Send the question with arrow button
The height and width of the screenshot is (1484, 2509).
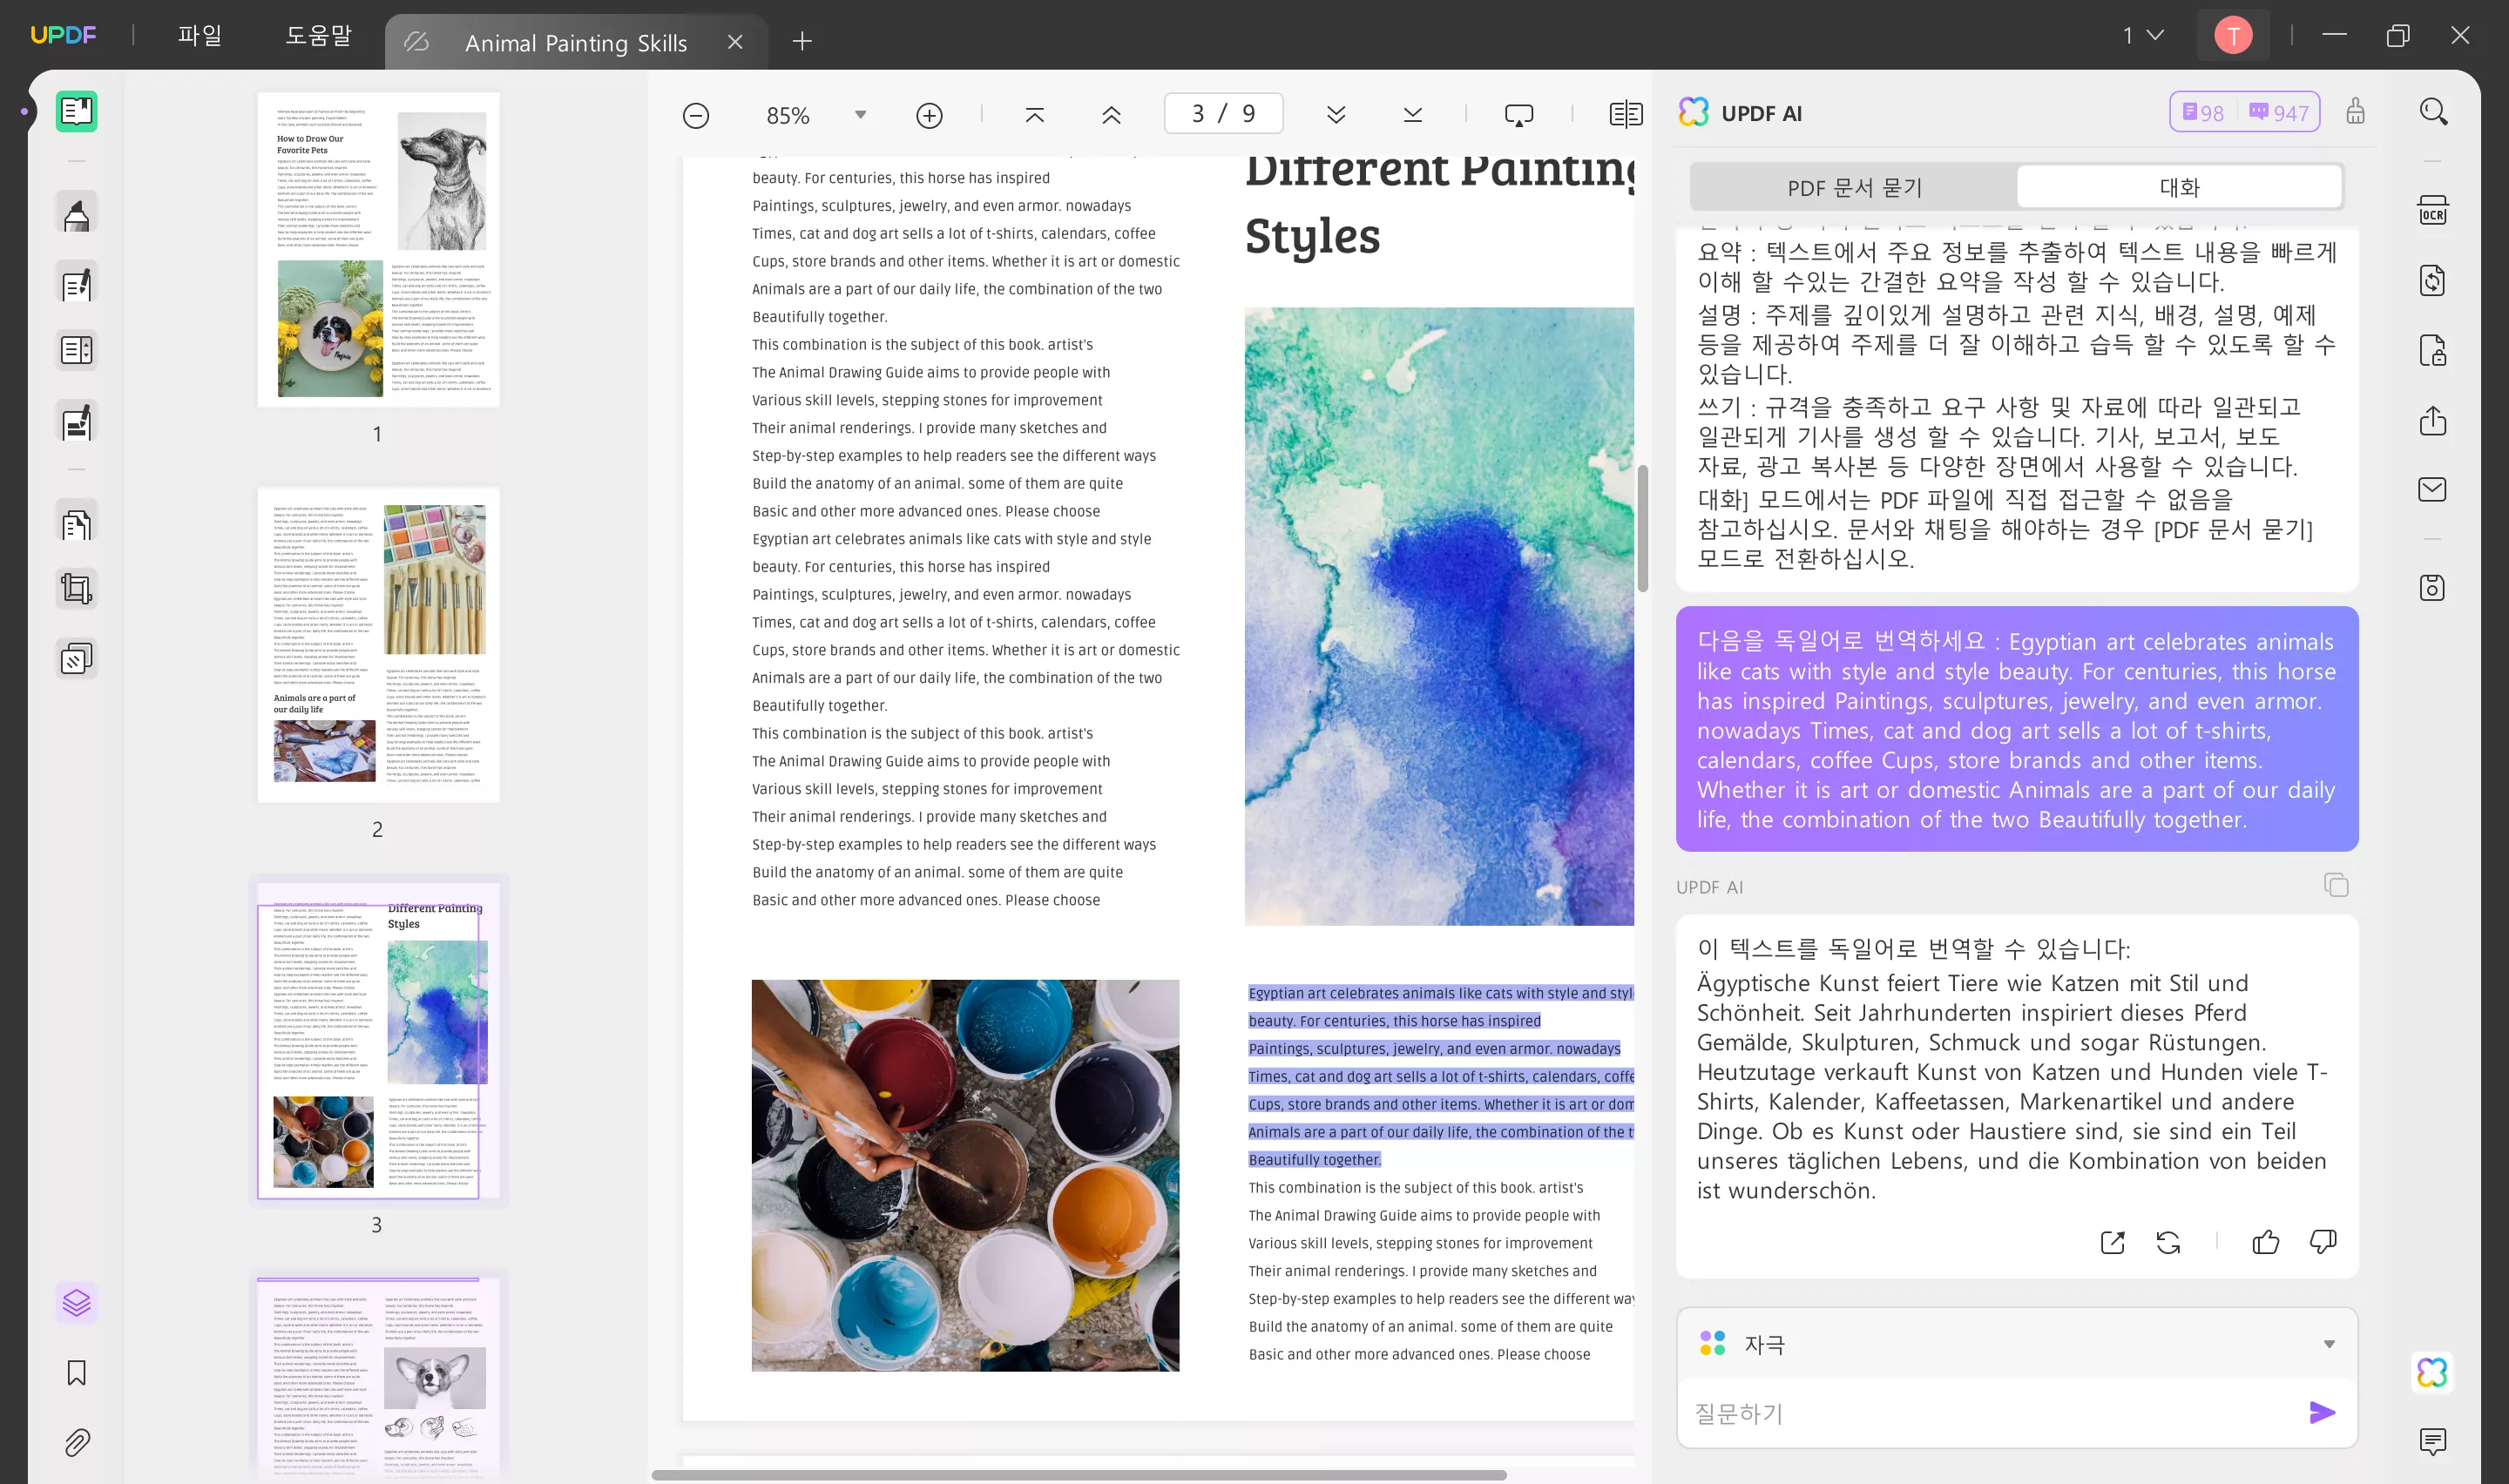(x=2322, y=1413)
